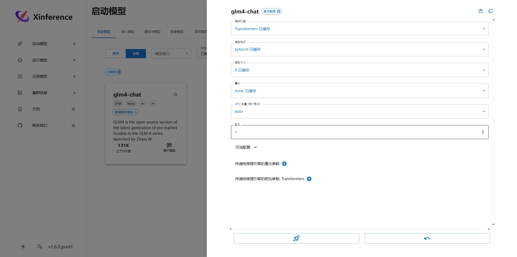This screenshot has height=257, width=517.
Task: Toggle the light/dark theme sun icon
Action: tap(23, 246)
